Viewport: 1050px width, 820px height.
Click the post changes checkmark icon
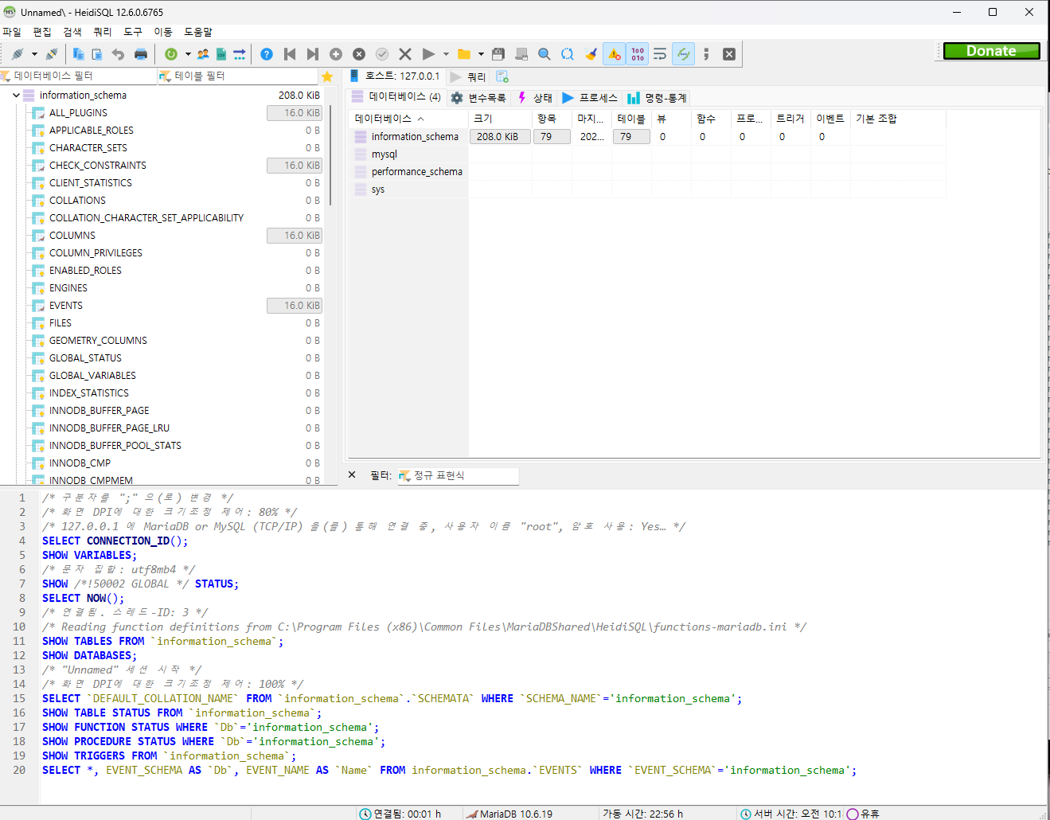(382, 54)
